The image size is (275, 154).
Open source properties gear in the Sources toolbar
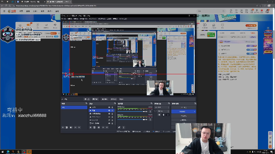pos(99,127)
